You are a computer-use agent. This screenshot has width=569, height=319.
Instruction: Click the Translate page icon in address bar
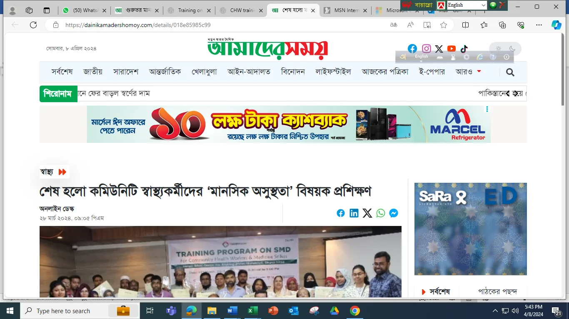pyautogui.click(x=394, y=25)
